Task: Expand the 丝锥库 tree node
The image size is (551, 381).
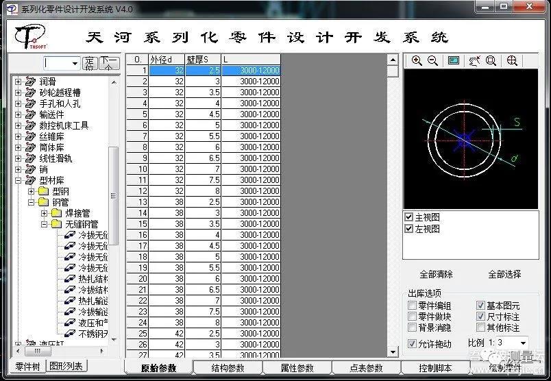Action: click(x=18, y=136)
